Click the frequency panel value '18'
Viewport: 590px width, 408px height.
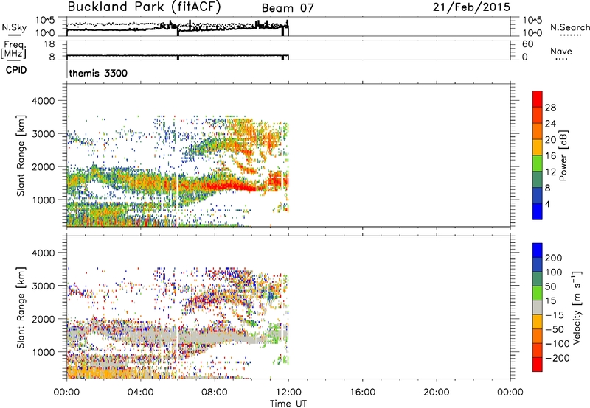[49, 44]
